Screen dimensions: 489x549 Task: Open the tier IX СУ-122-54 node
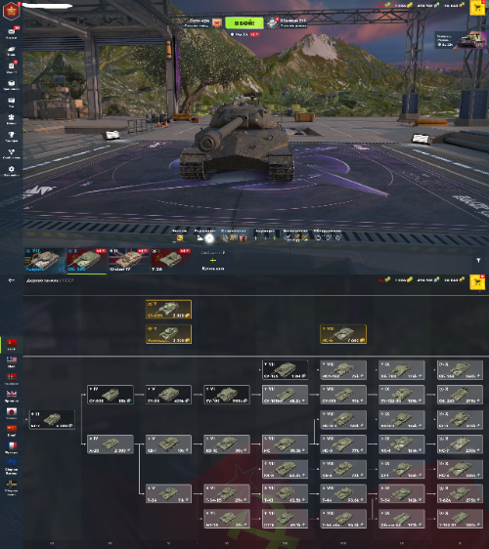pyautogui.click(x=402, y=395)
